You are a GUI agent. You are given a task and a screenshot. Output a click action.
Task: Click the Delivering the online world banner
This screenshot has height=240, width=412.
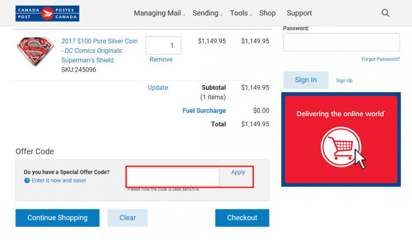[341, 140]
